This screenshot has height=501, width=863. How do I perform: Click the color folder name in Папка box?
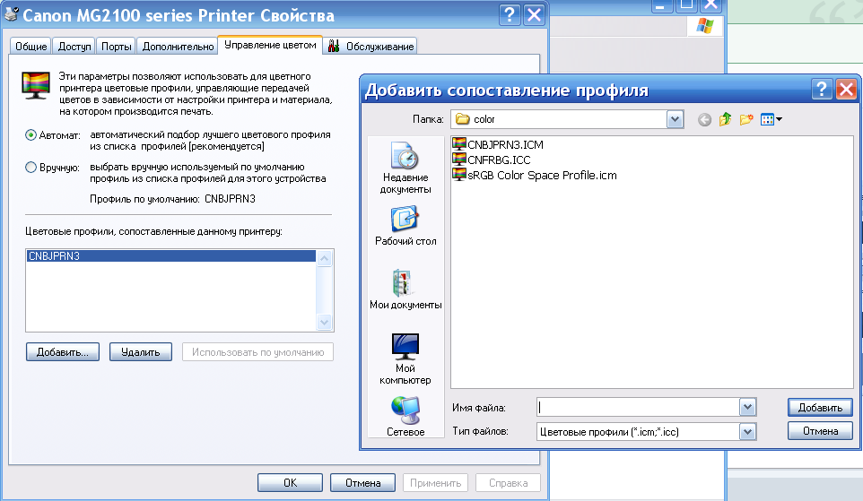click(484, 119)
